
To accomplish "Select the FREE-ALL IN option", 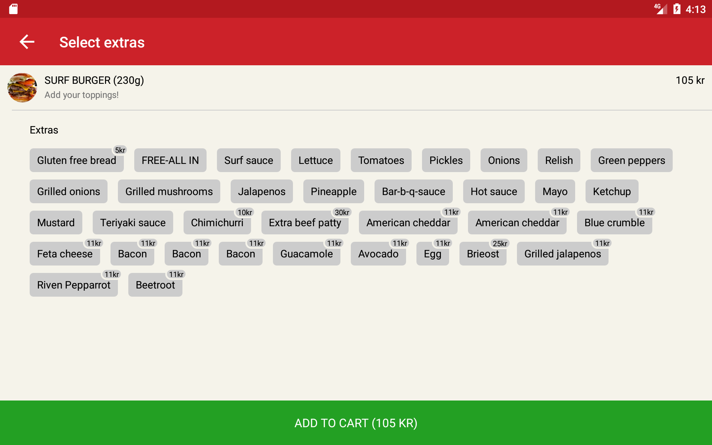I will (170, 160).
